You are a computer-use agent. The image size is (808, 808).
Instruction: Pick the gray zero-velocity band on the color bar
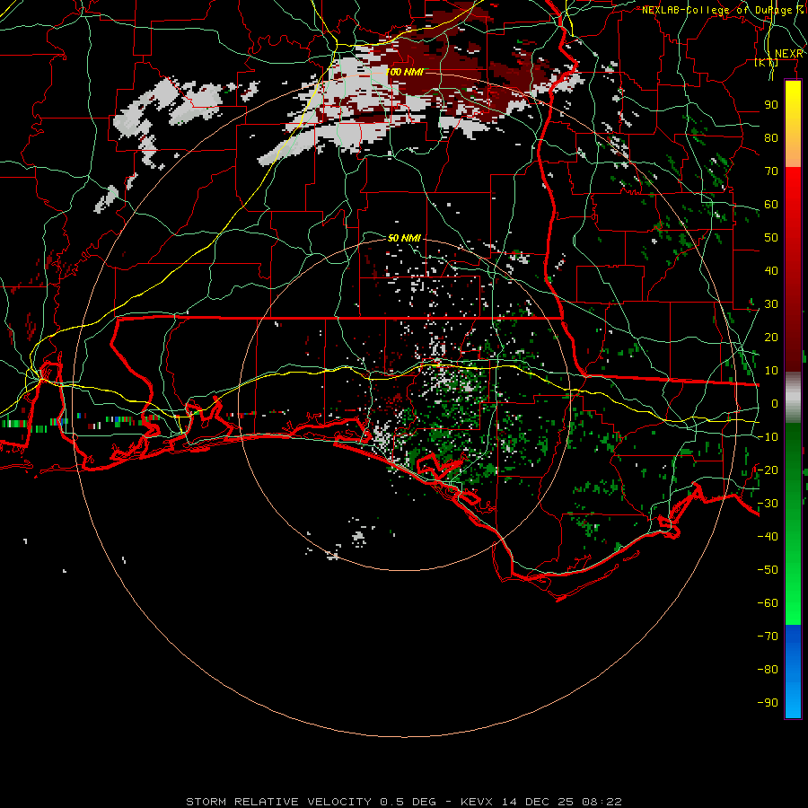point(793,398)
